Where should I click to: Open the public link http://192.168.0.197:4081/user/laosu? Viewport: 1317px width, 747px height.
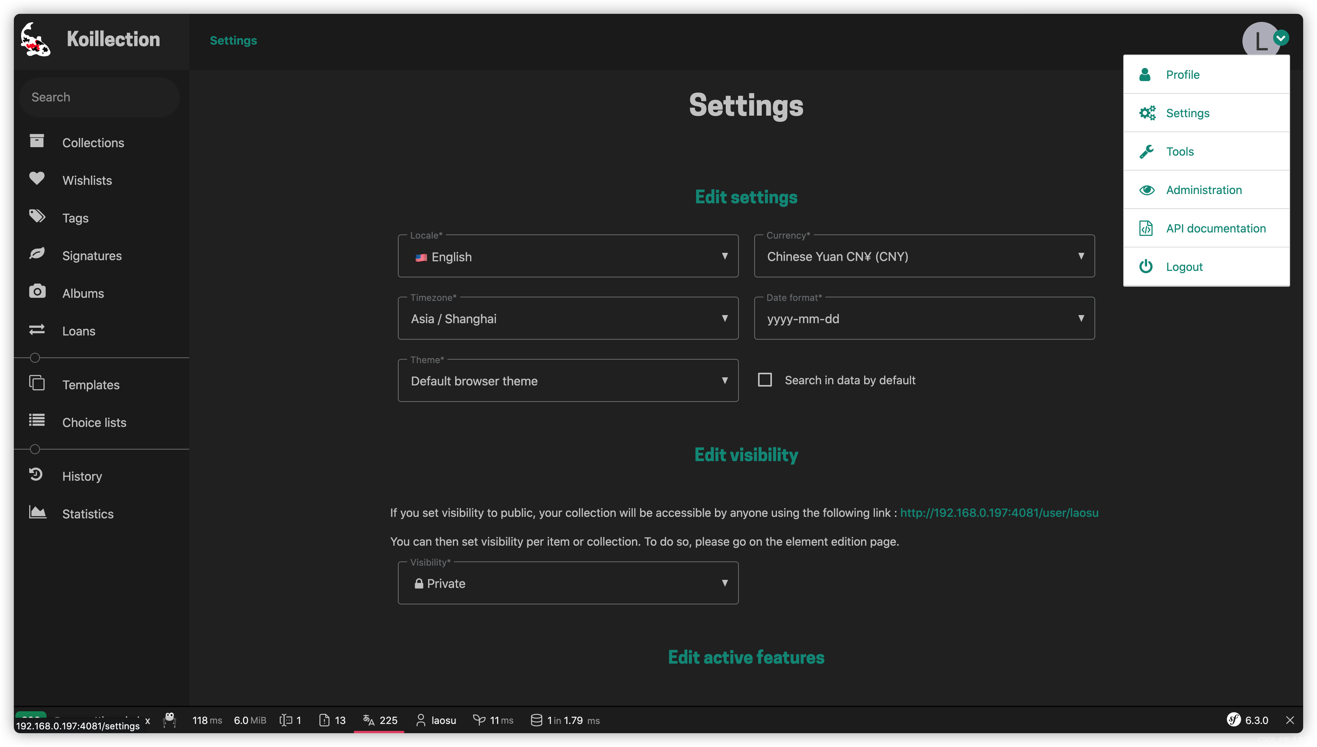pyautogui.click(x=999, y=513)
